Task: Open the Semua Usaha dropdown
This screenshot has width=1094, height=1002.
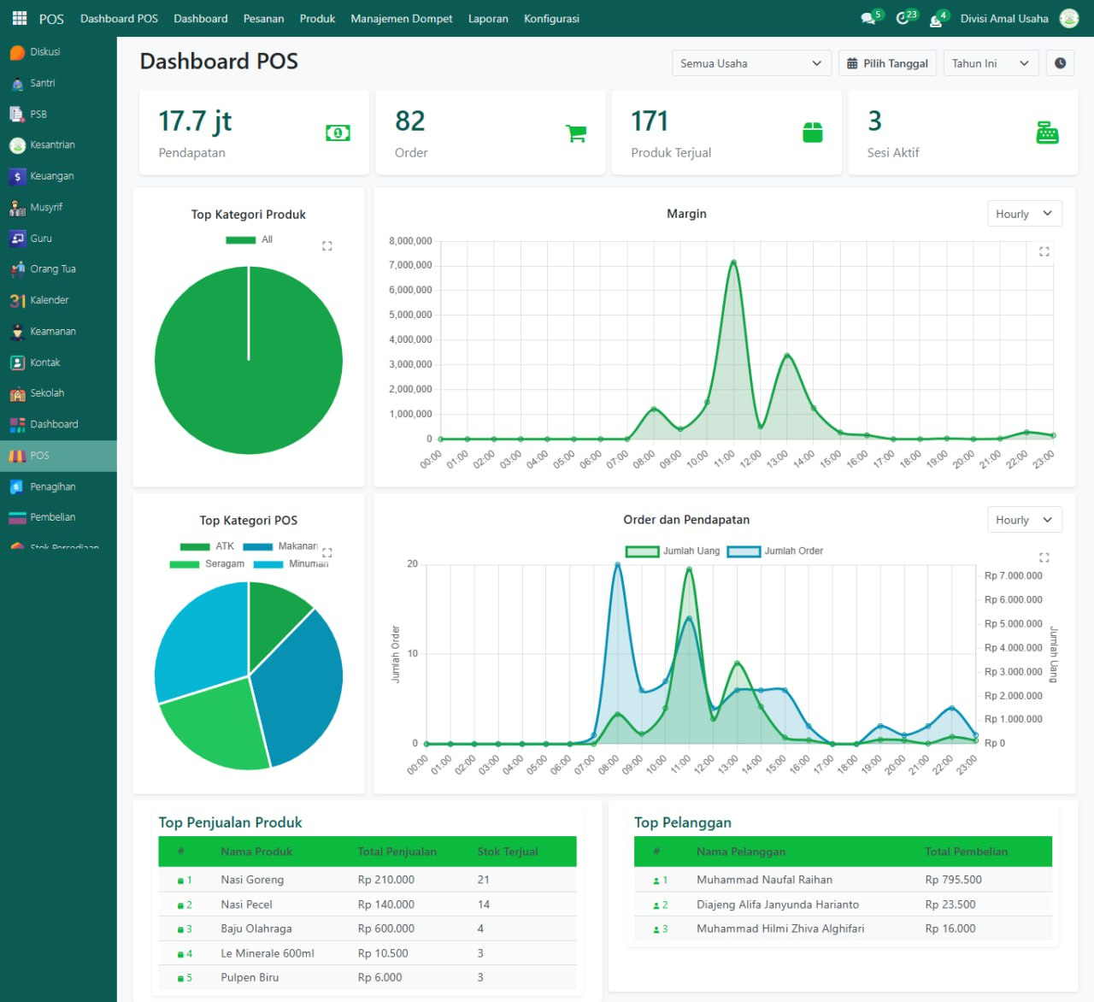Action: (750, 63)
